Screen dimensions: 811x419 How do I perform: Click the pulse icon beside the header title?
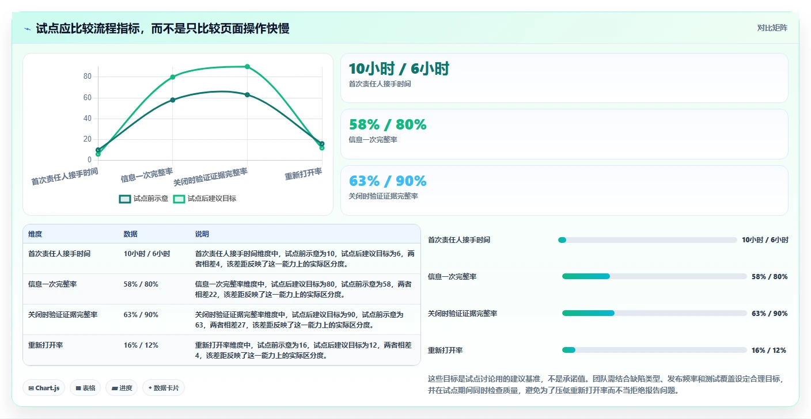click(28, 29)
